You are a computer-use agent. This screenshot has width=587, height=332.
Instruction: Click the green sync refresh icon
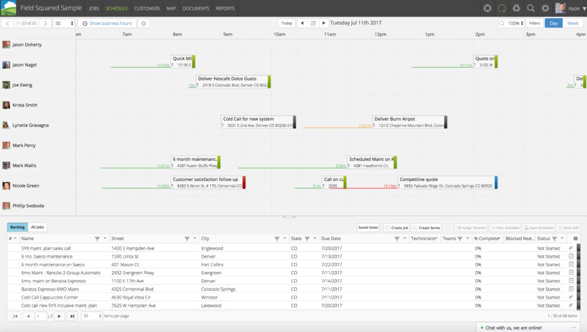[x=502, y=8]
